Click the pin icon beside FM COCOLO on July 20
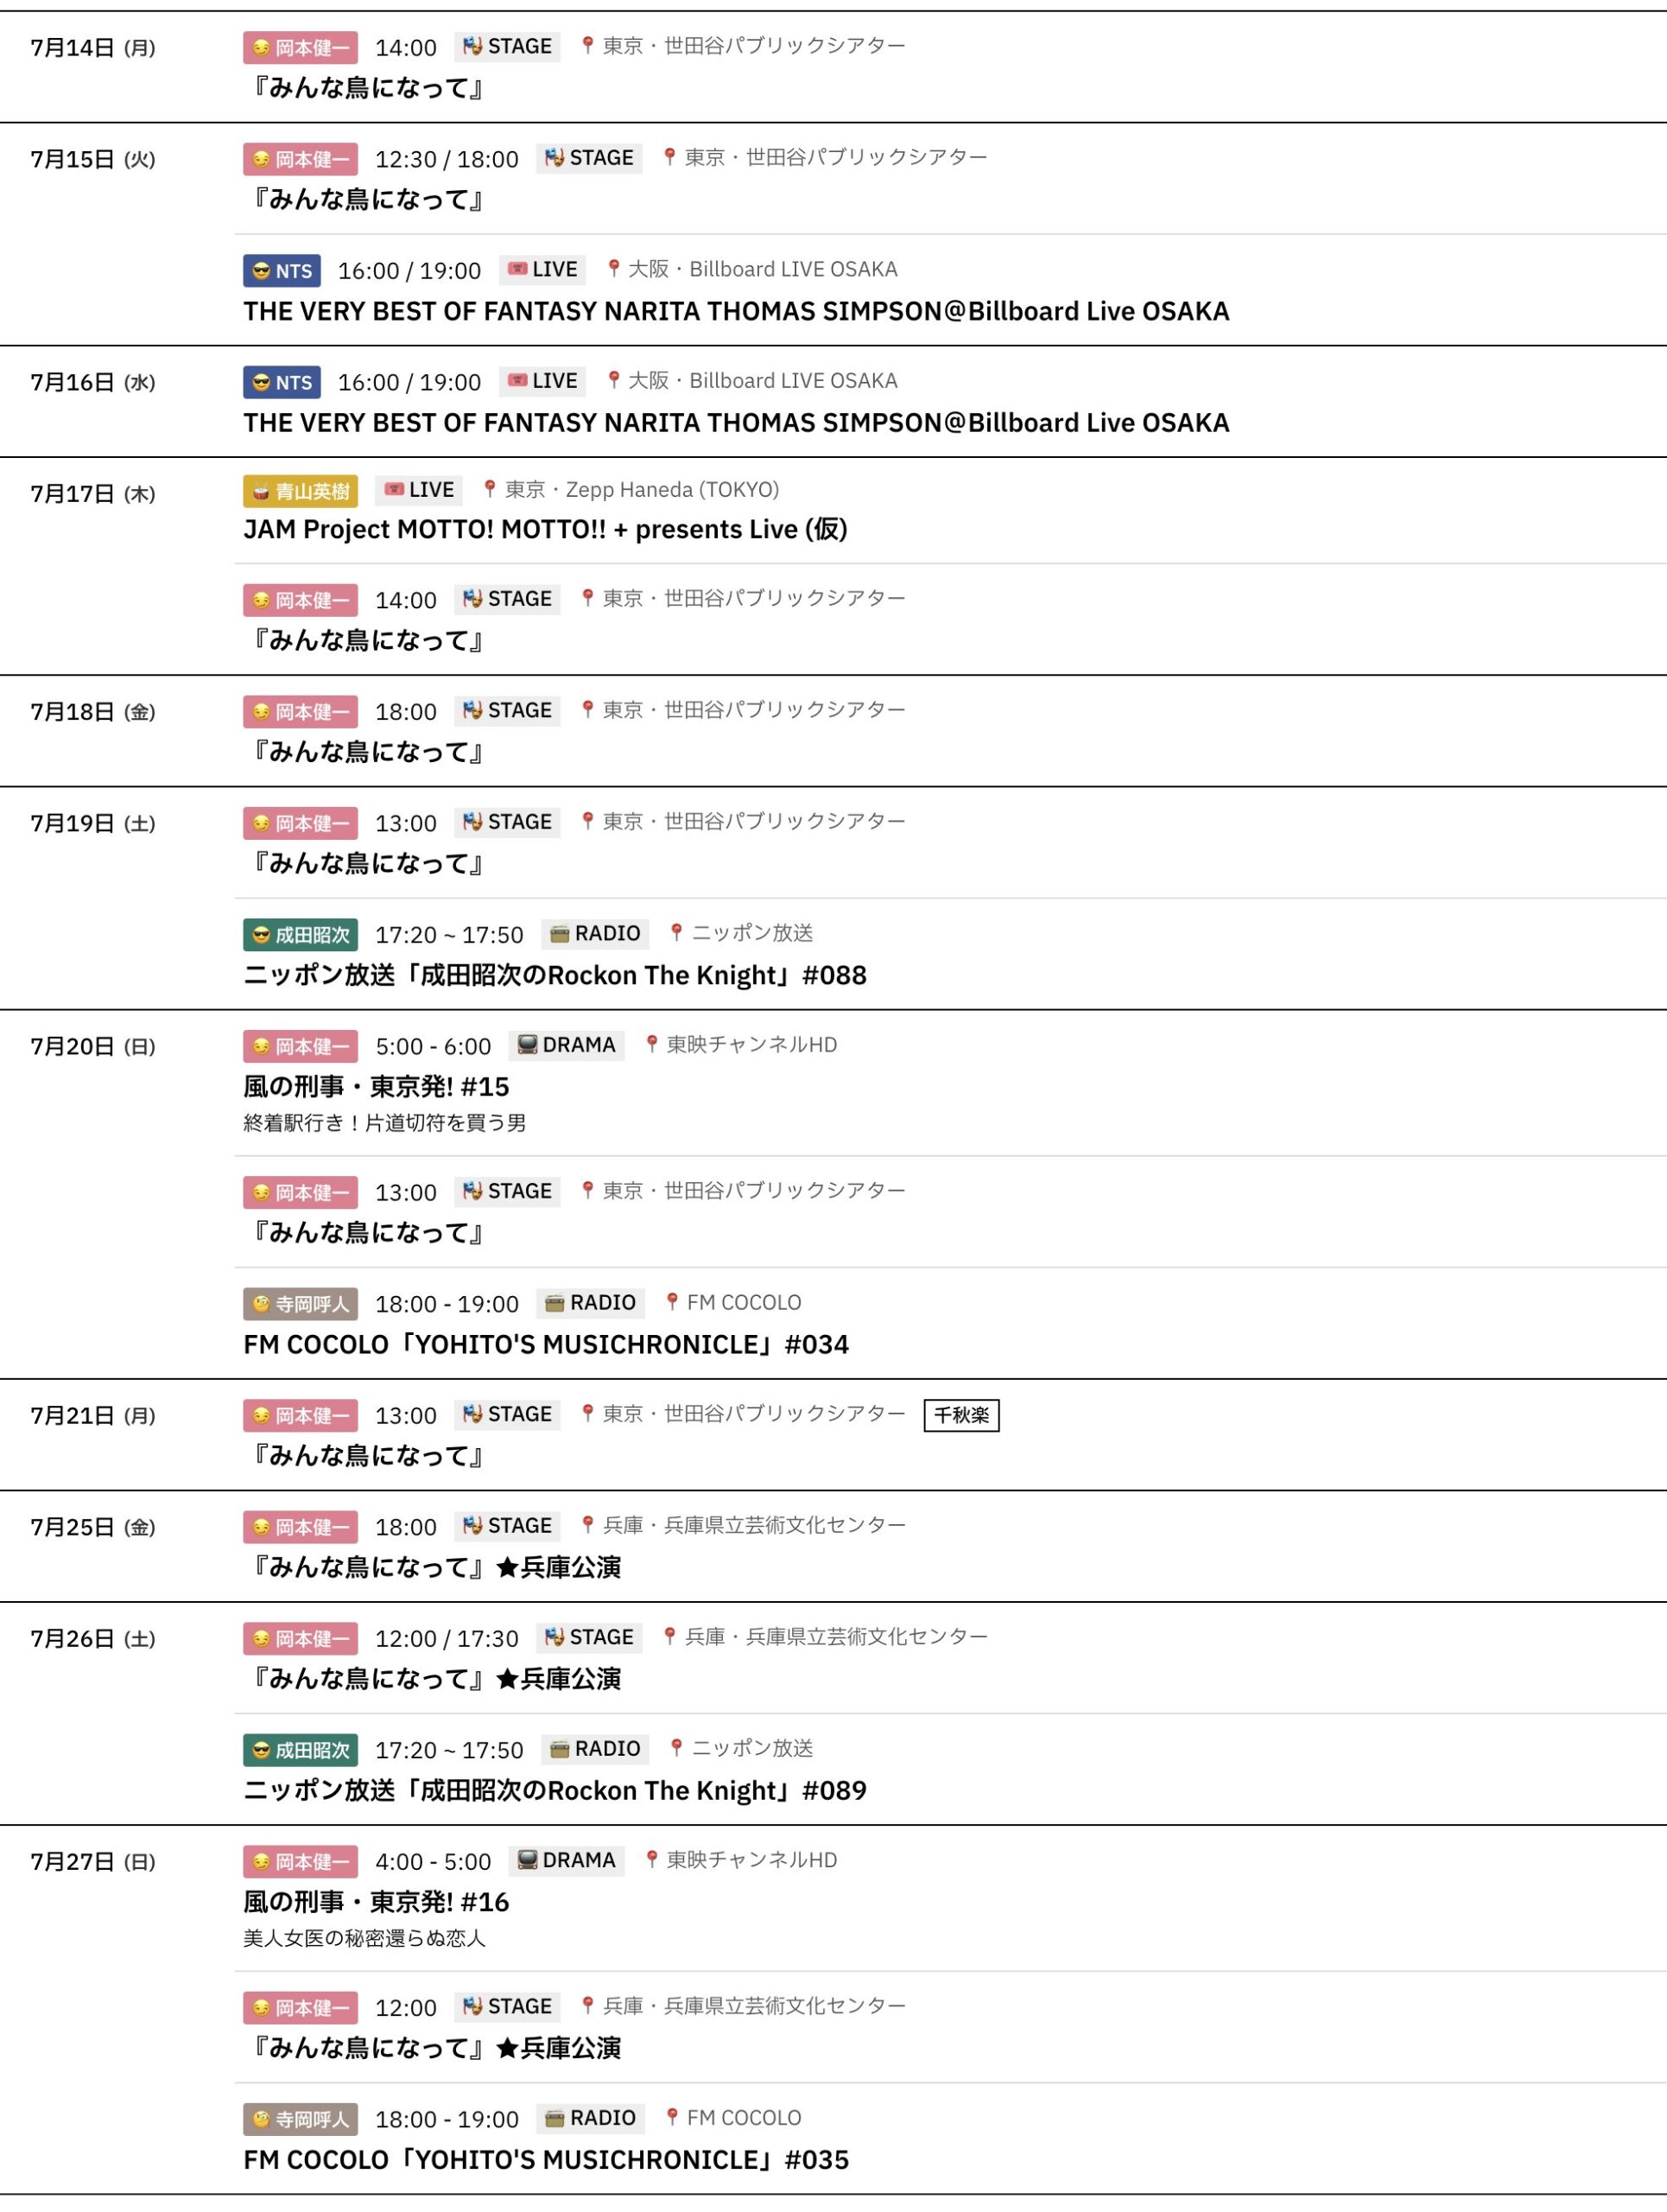Image resolution: width=1667 pixels, height=2212 pixels. click(673, 1302)
